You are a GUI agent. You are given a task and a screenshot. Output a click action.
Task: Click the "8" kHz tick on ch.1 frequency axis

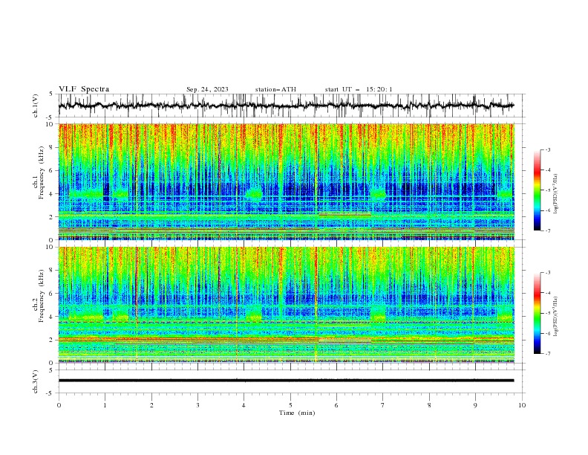tap(52, 147)
